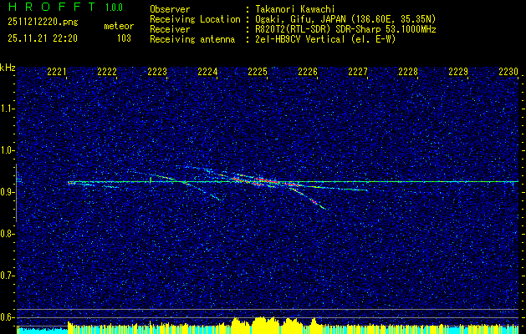The height and width of the screenshot is (334, 526).
Task: Click the R820T2(RTL-SDR) receiver text
Action: pos(345,29)
